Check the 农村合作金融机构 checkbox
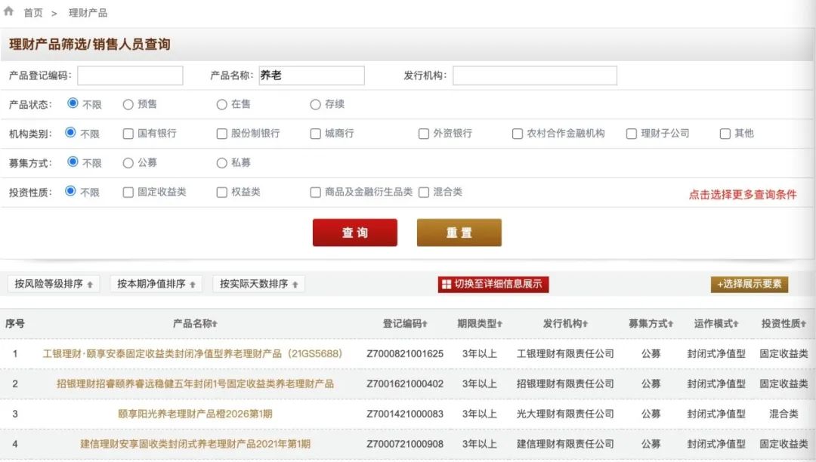Image resolution: width=816 pixels, height=462 pixels. [518, 134]
